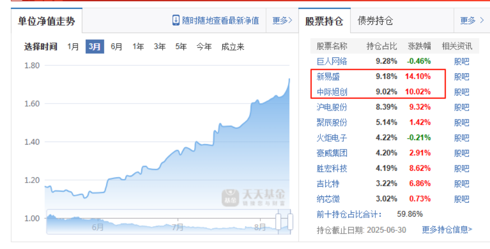Open 更多 link in 单位净值走势 header

pos(282,21)
